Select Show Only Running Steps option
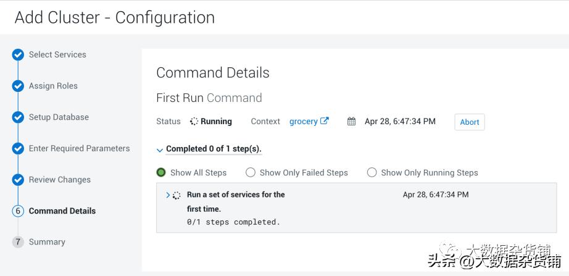The width and height of the screenshot is (569, 276). coord(372,172)
